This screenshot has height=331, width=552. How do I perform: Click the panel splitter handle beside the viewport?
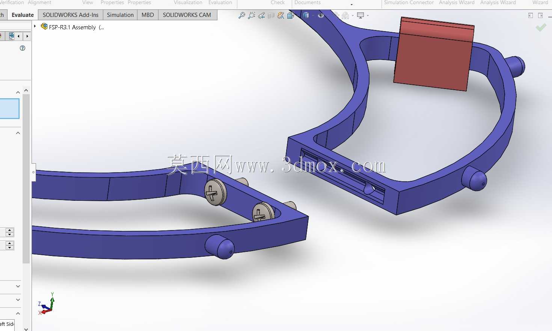(33, 172)
